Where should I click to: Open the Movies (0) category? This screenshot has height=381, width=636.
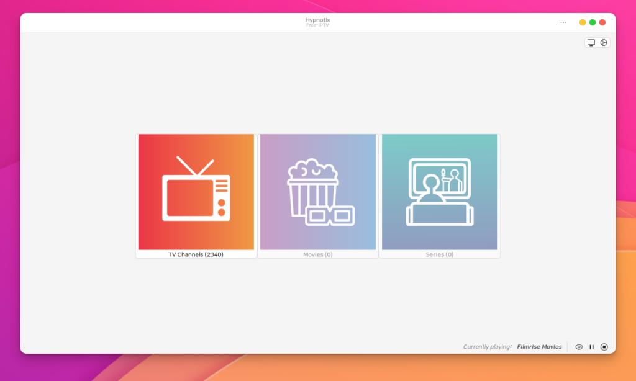click(317, 194)
